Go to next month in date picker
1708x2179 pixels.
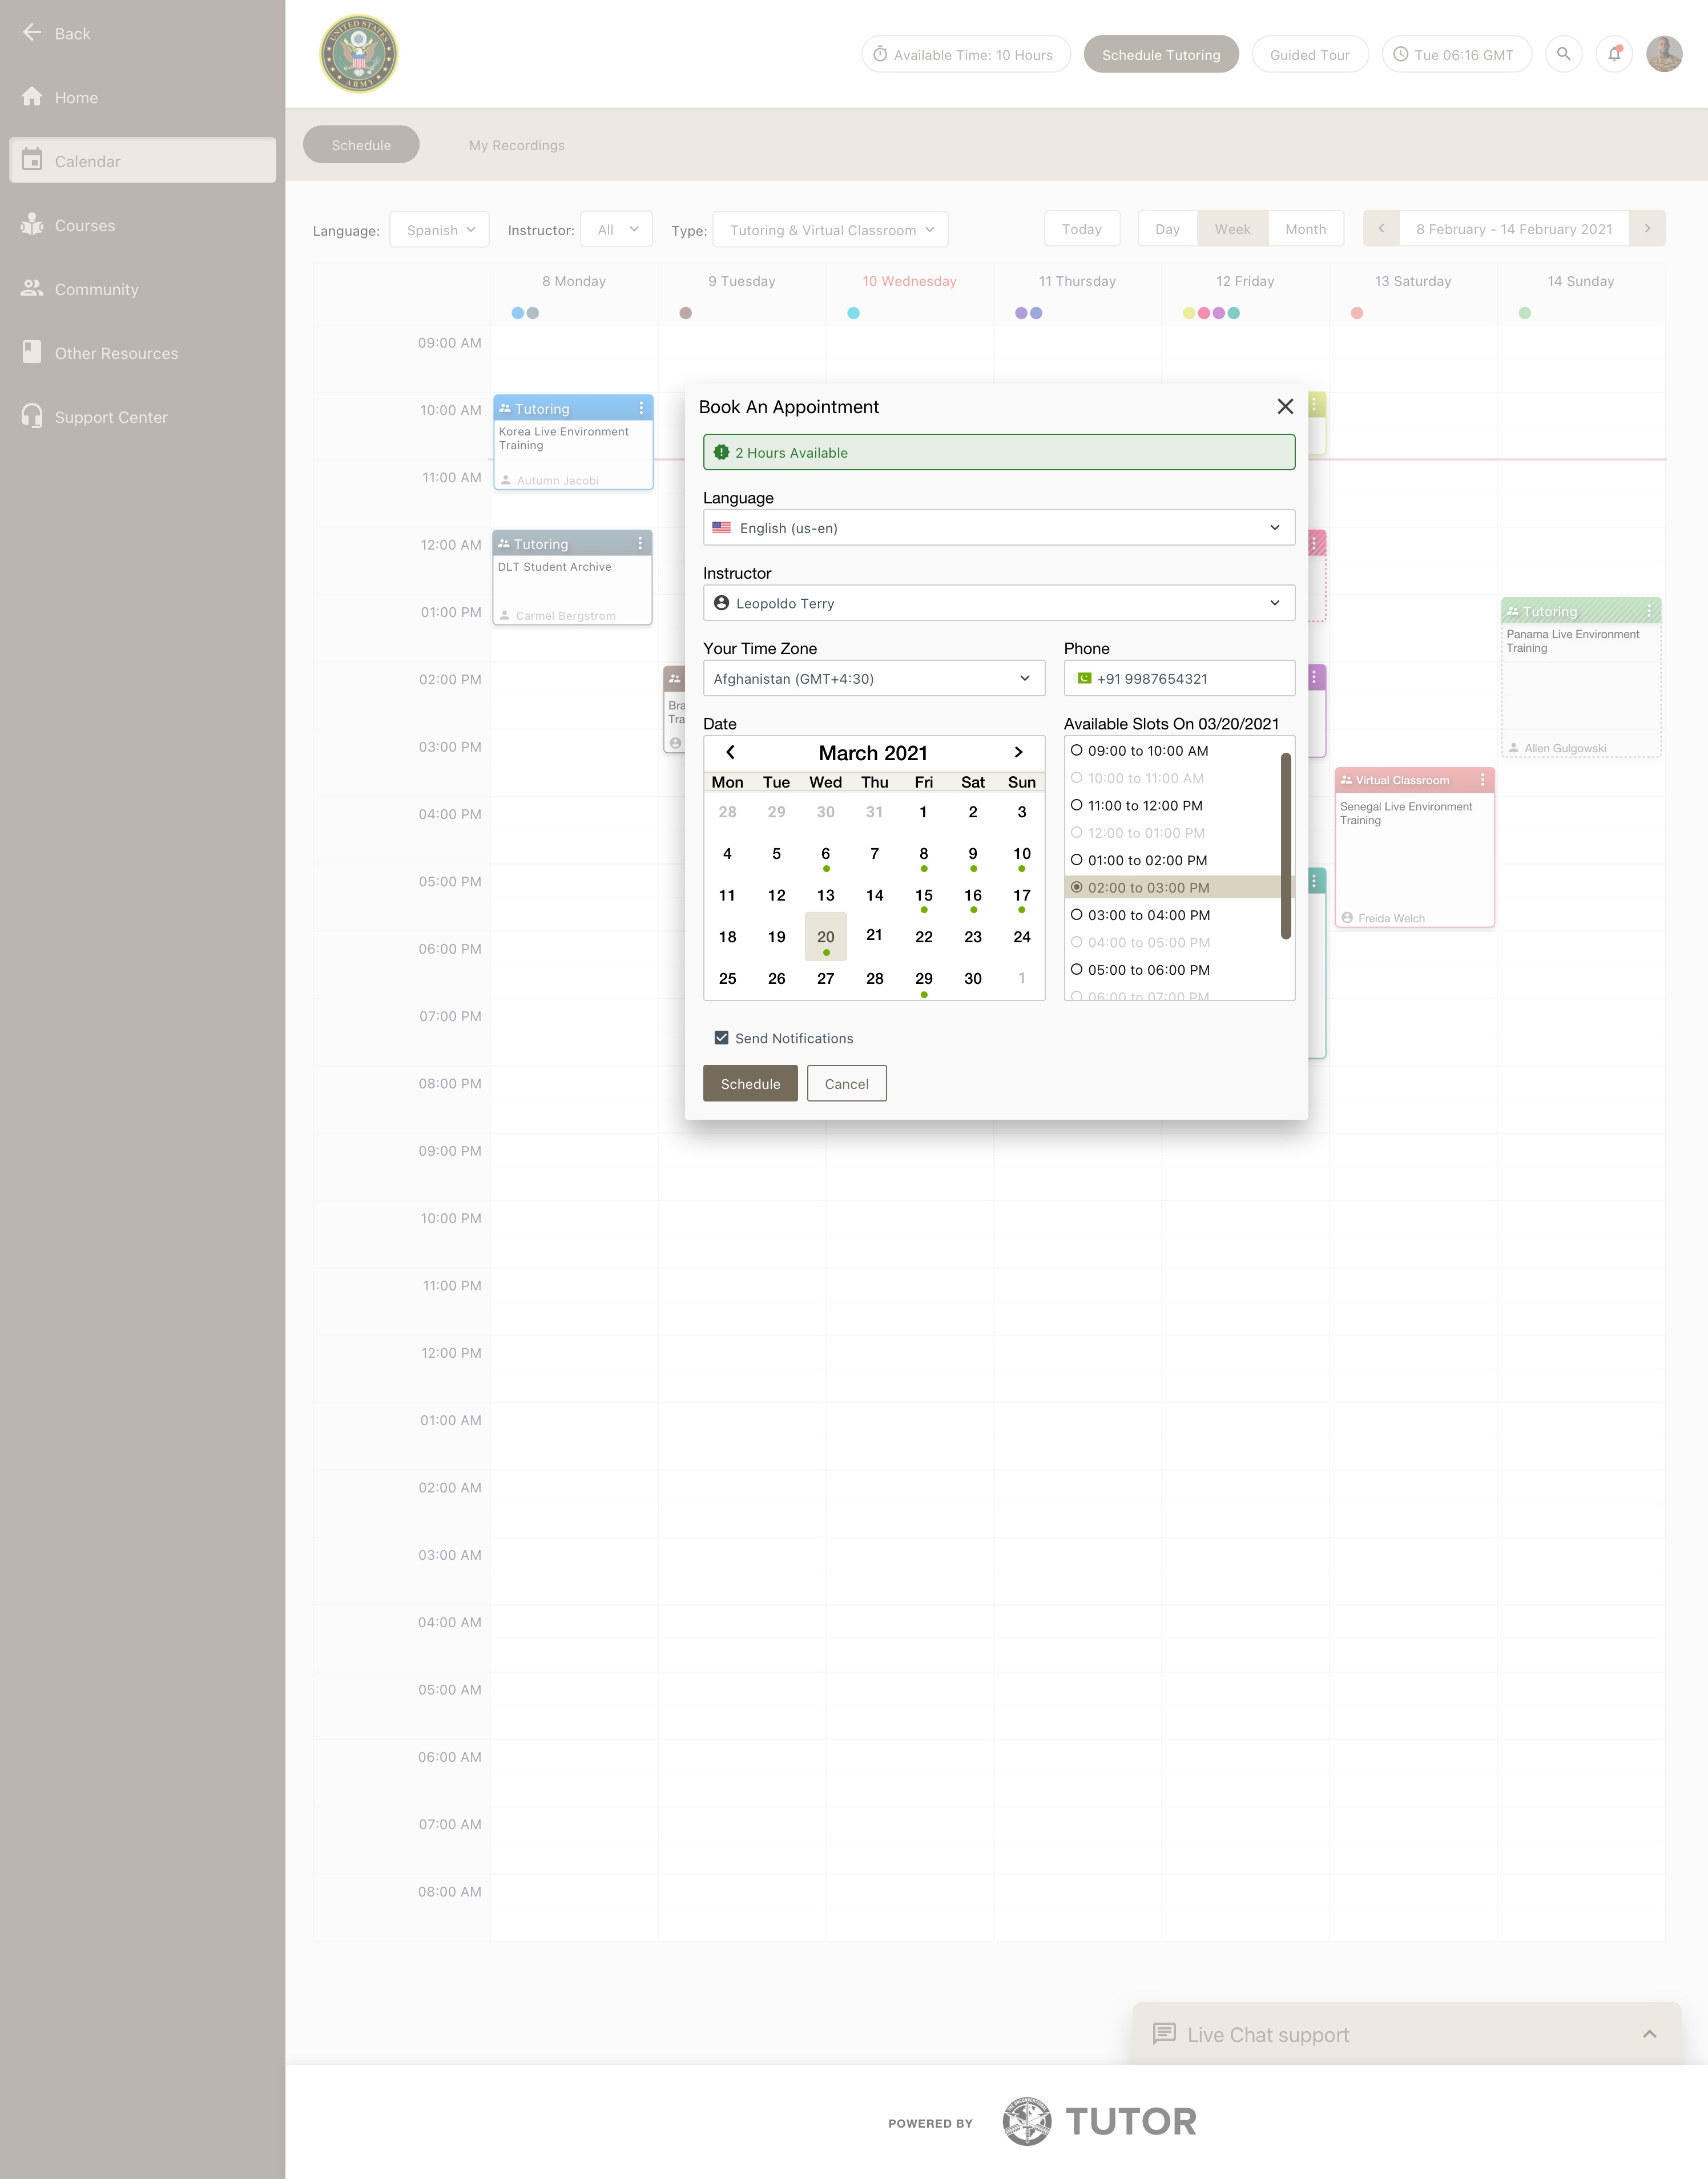[1018, 753]
